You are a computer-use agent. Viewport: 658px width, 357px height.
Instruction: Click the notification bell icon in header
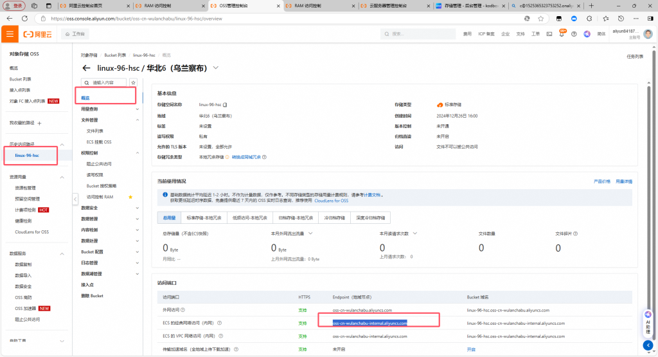562,33
